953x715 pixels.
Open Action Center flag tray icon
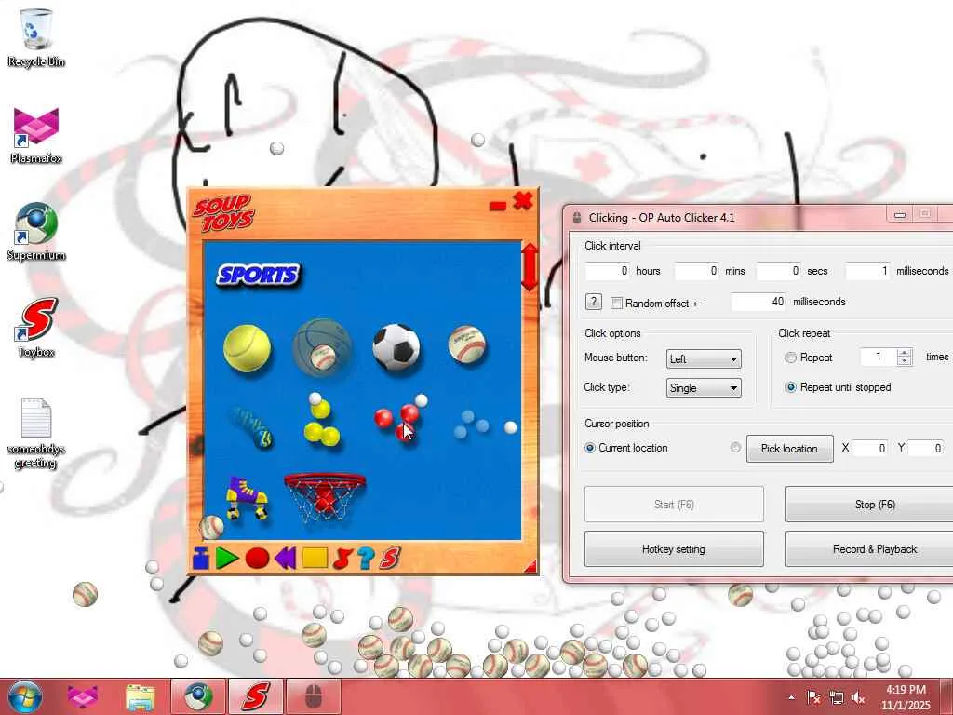pyautogui.click(x=813, y=697)
